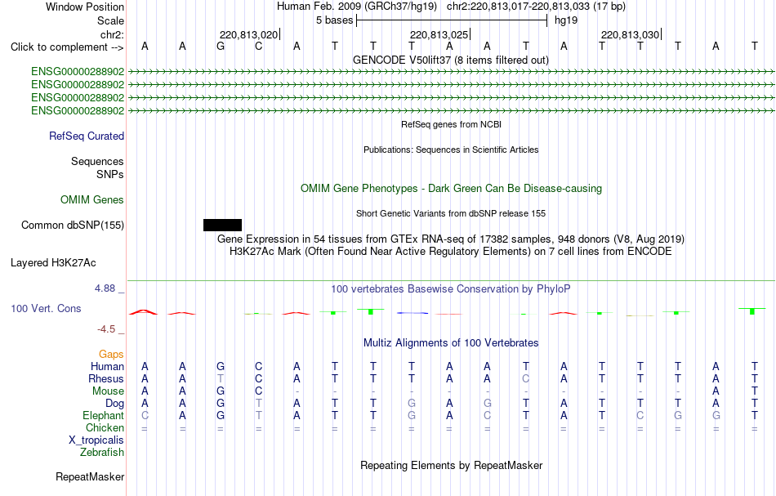Click the GTEx Gene Expression track title

(451, 239)
